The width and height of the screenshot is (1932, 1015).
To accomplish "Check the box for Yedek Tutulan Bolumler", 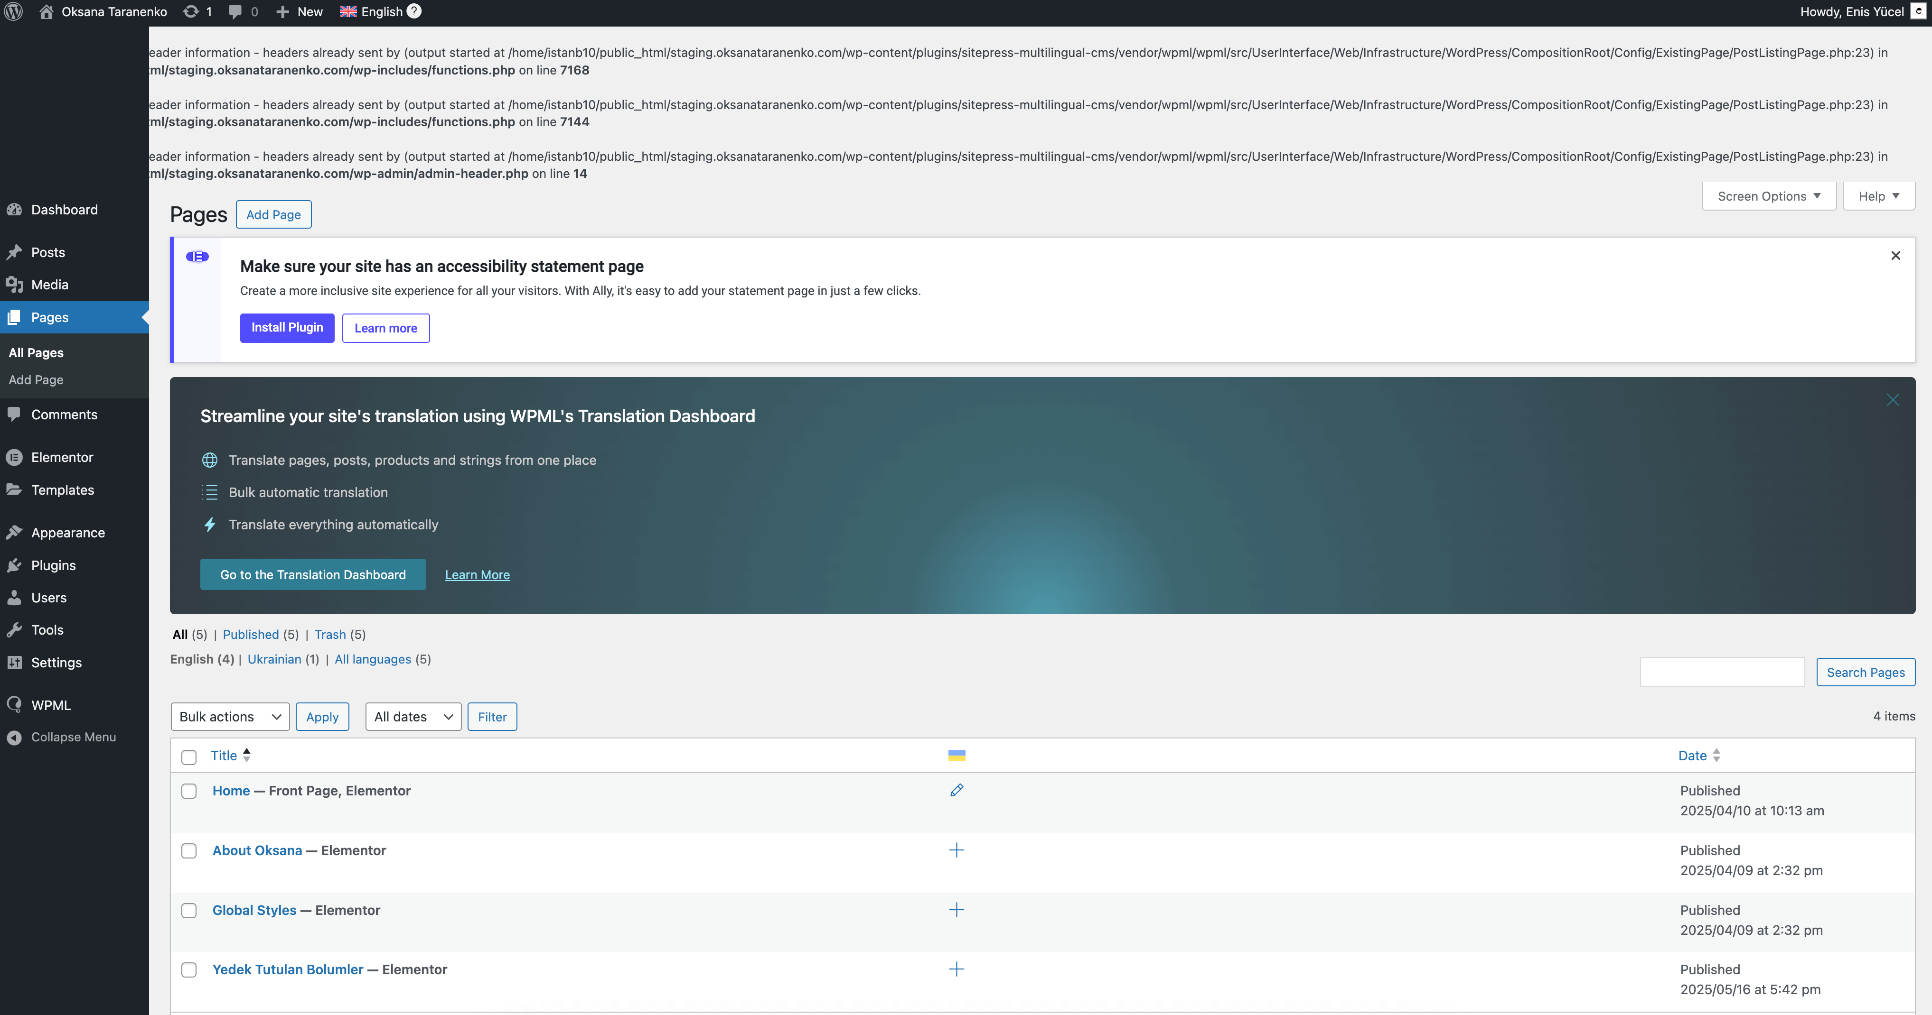I will tap(189, 970).
